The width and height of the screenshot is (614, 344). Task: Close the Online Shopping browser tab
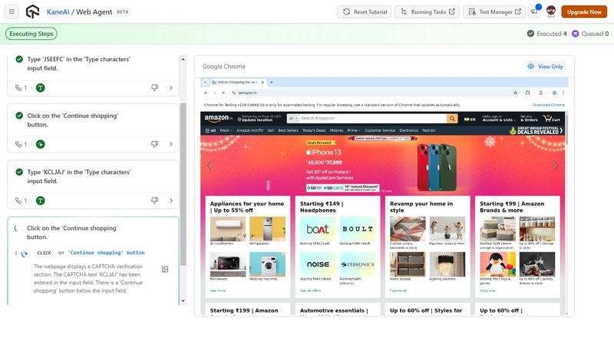262,83
